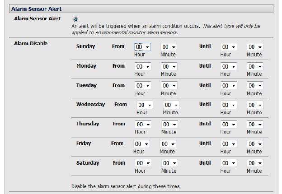Expand Wednesday From Minute dropdown
The height and width of the screenshot is (194, 282).
click(171, 105)
